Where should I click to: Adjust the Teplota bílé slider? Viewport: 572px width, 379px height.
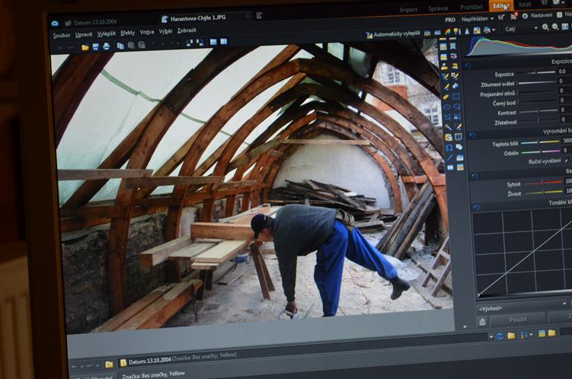(x=540, y=142)
